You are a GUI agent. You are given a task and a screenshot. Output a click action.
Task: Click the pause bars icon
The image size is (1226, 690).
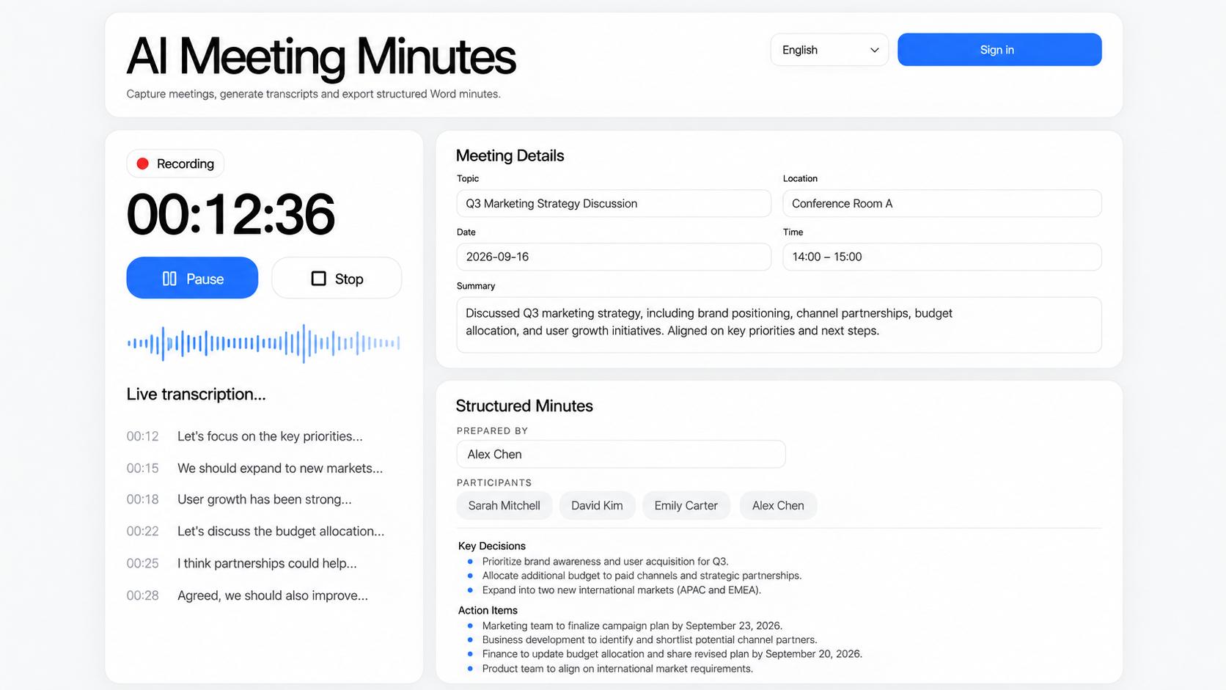tap(169, 279)
